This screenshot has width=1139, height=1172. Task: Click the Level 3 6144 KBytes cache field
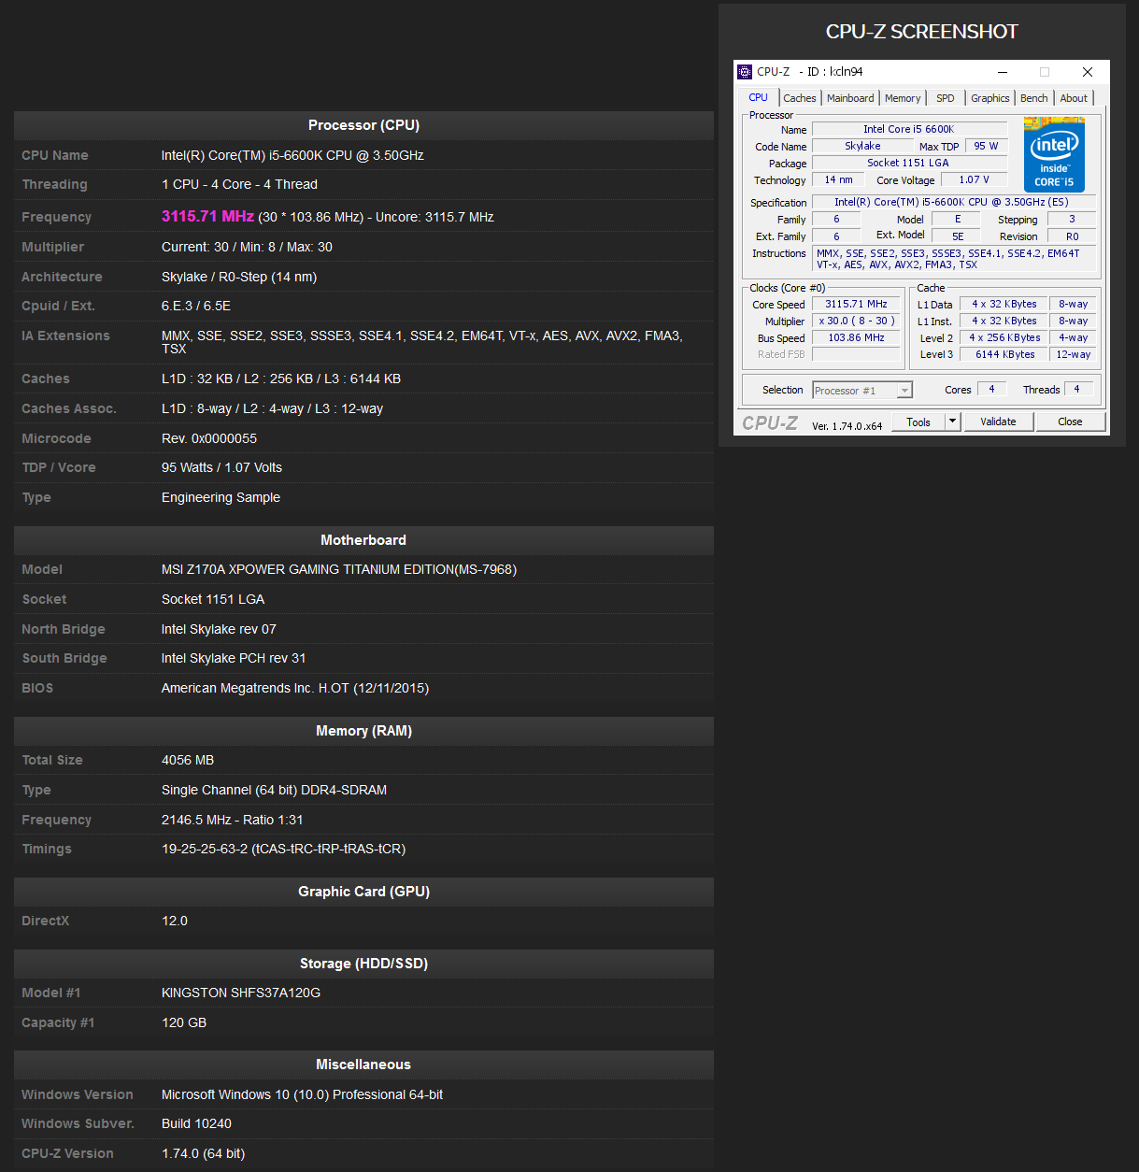point(1004,354)
